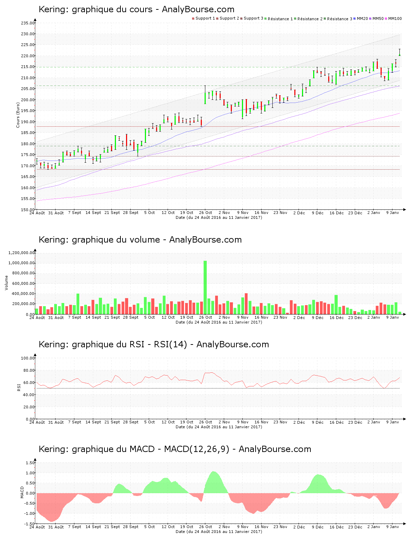Click '26 Oct' date under price chart

click(x=206, y=213)
